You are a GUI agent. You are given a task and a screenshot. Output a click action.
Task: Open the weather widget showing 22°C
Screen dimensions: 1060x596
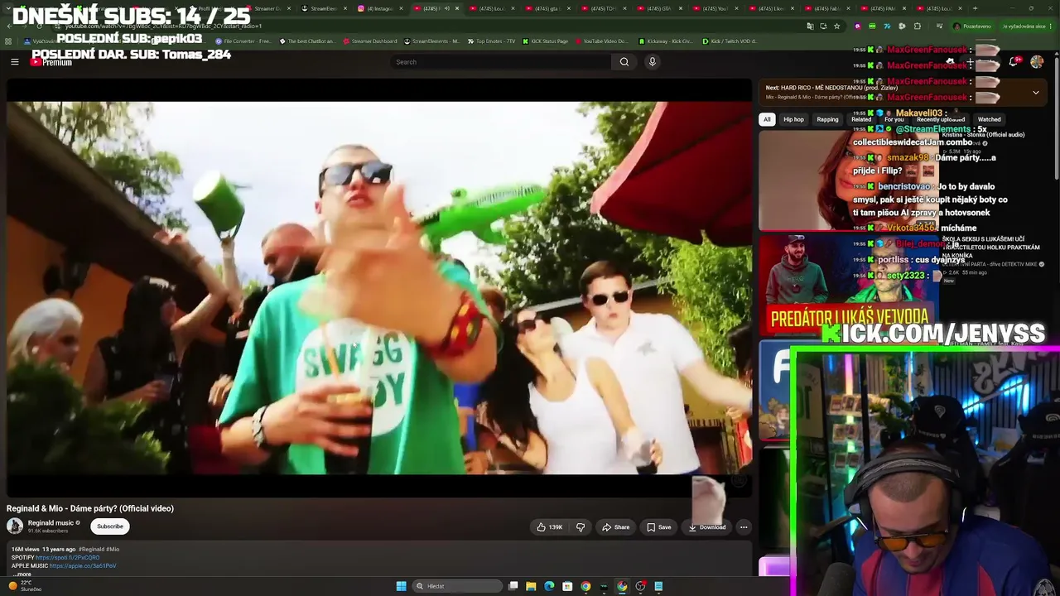(25, 586)
